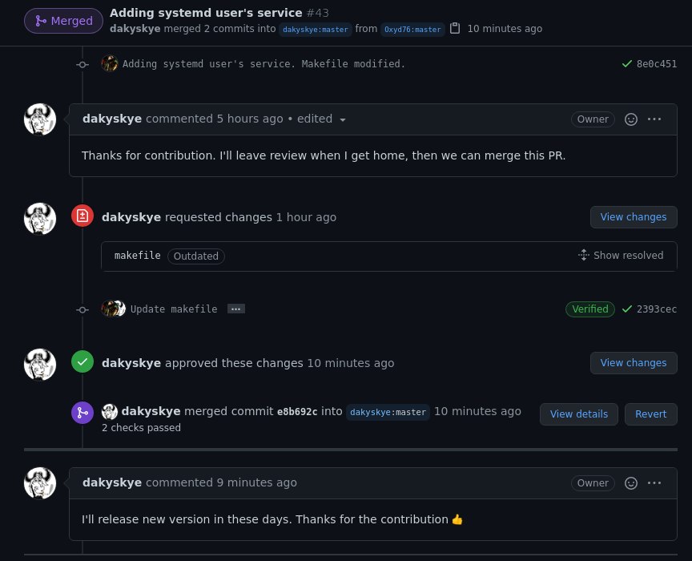
Task: Copy head branch name clipboard icon
Action: pyautogui.click(x=455, y=29)
